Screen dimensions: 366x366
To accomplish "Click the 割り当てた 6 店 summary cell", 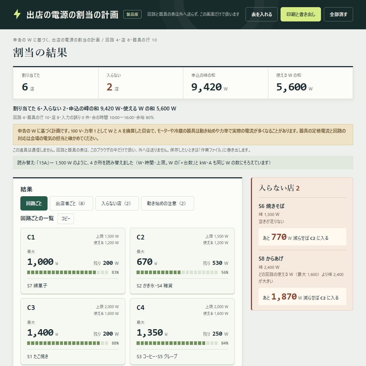I will pos(56,83).
